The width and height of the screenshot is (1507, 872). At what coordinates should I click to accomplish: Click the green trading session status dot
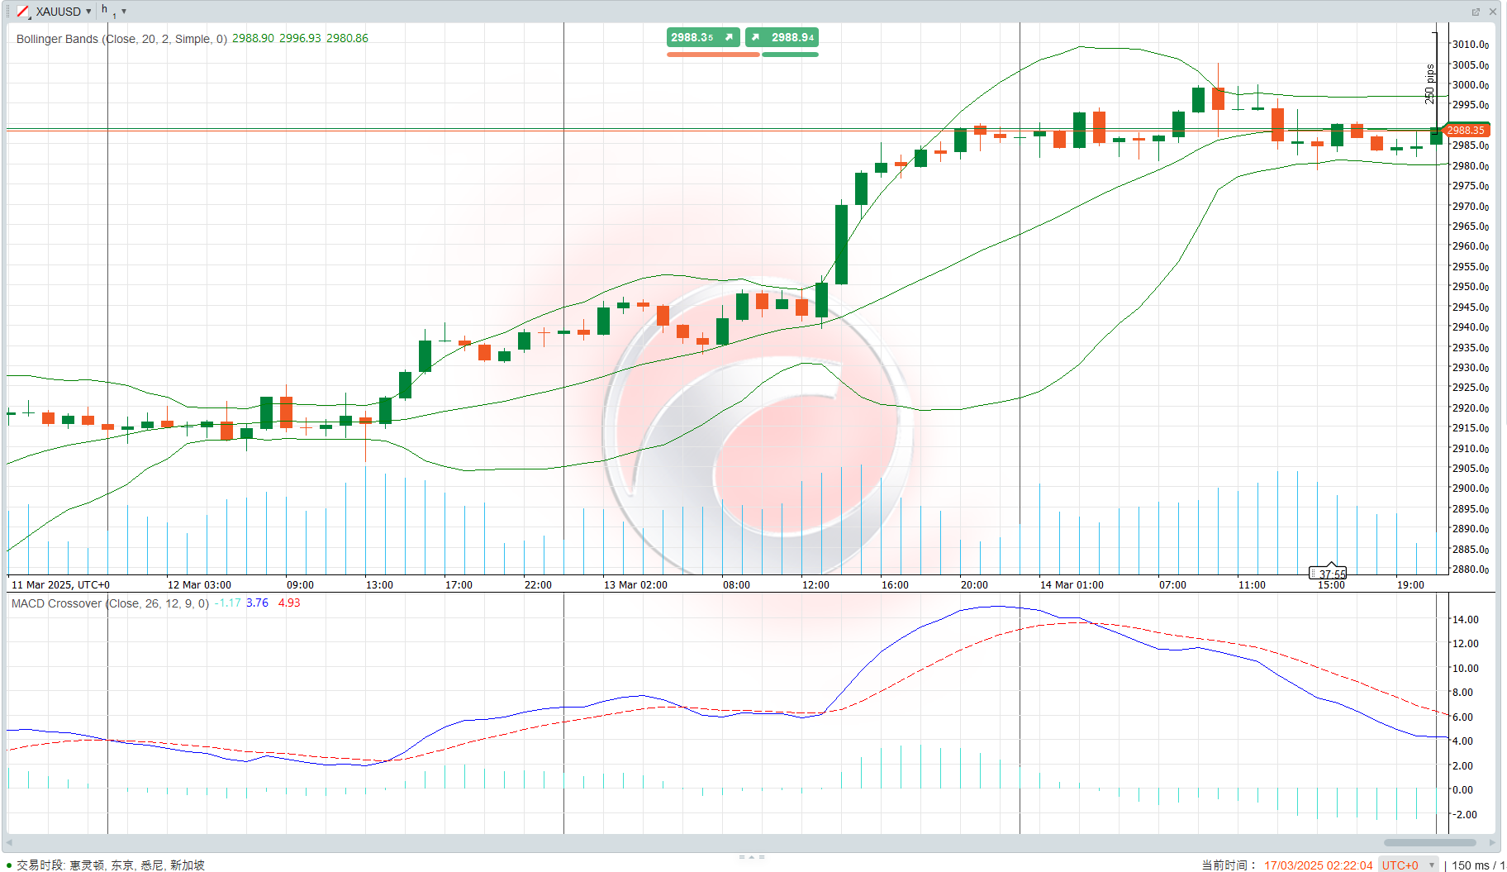click(x=9, y=865)
